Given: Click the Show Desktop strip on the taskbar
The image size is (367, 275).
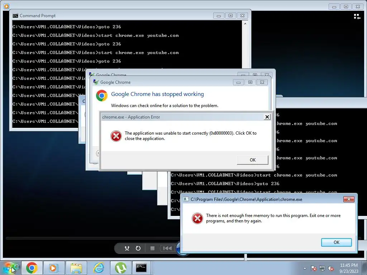Looking at the screenshot, I should pos(365,268).
